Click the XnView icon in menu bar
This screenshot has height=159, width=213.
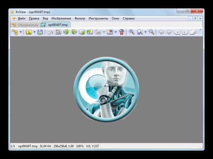coord(14,18)
